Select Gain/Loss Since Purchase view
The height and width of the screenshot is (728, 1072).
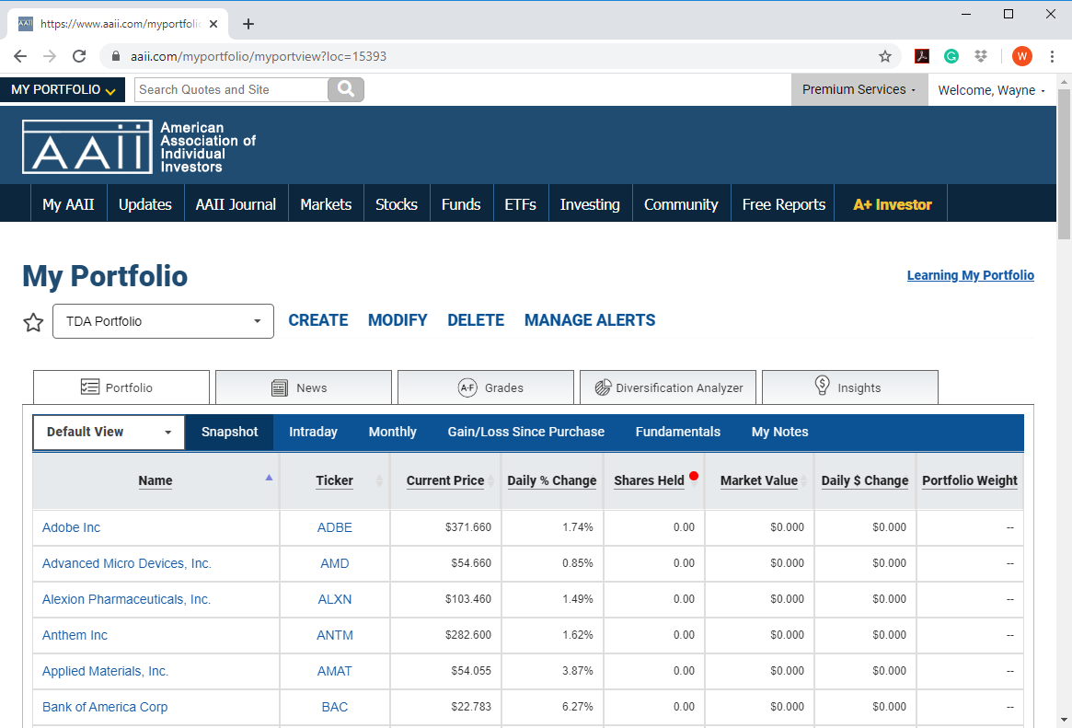click(525, 432)
